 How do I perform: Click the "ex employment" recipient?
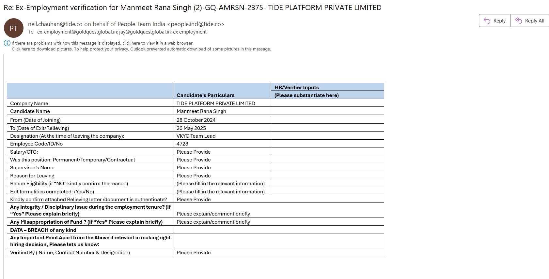(x=190, y=32)
